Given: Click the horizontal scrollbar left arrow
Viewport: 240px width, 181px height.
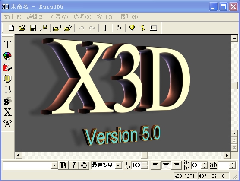Looking at the screenshot, I should tap(19, 155).
